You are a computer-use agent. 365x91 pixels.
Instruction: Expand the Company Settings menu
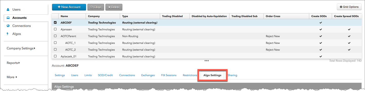[21, 48]
